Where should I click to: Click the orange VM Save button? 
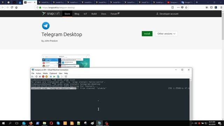47,77
